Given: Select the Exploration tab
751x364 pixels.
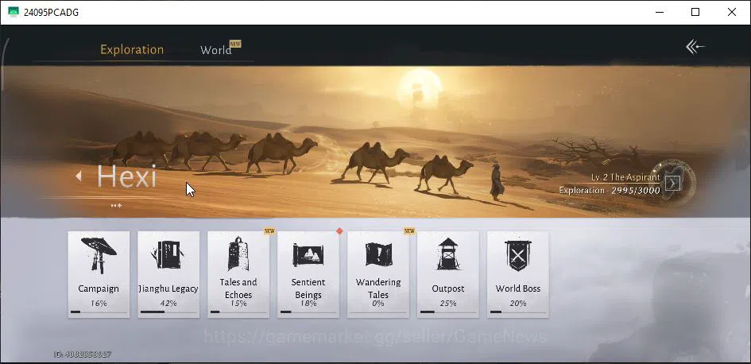Looking at the screenshot, I should pyautogui.click(x=132, y=50).
